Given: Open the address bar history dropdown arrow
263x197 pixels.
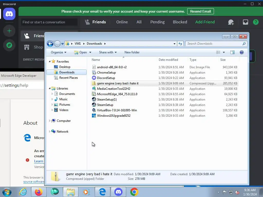Looking at the screenshot, I should click(x=174, y=44).
